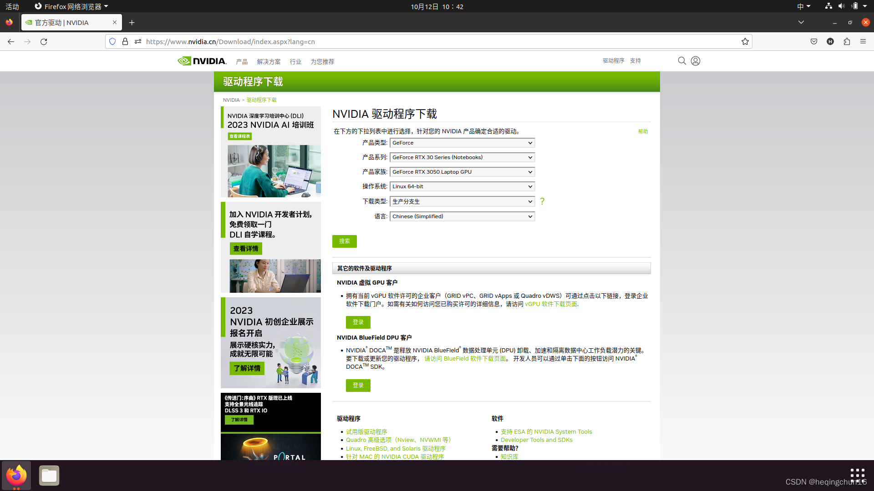Screen dimensions: 874x491
Task: Click the NVIDIA site search magnifier icon
Action: (681, 61)
